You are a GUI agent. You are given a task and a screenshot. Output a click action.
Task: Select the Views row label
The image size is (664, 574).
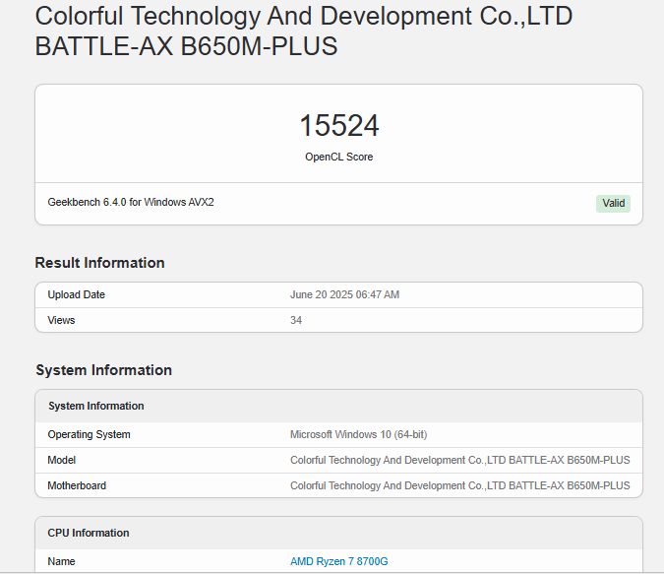[x=61, y=320]
